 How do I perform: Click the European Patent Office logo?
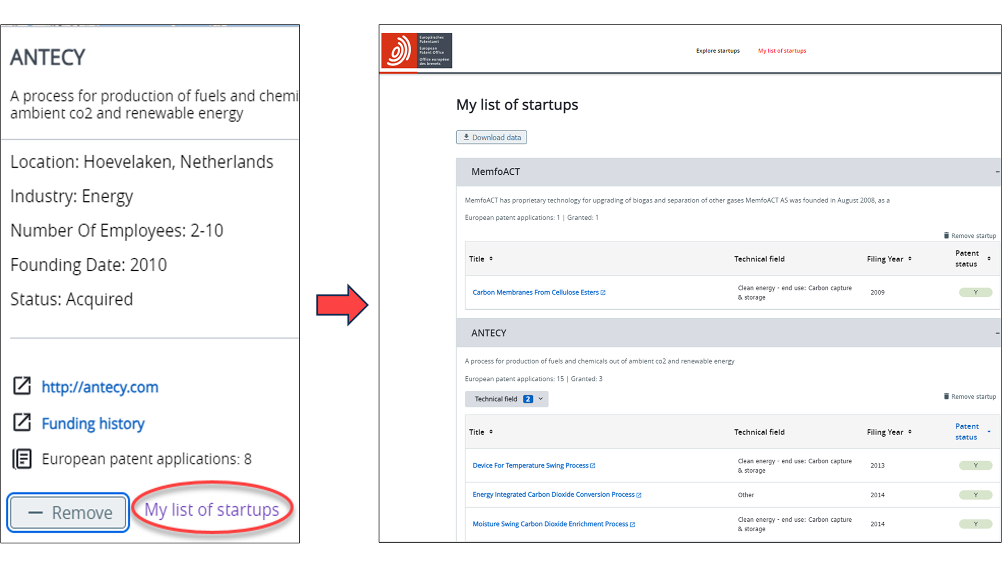[416, 51]
